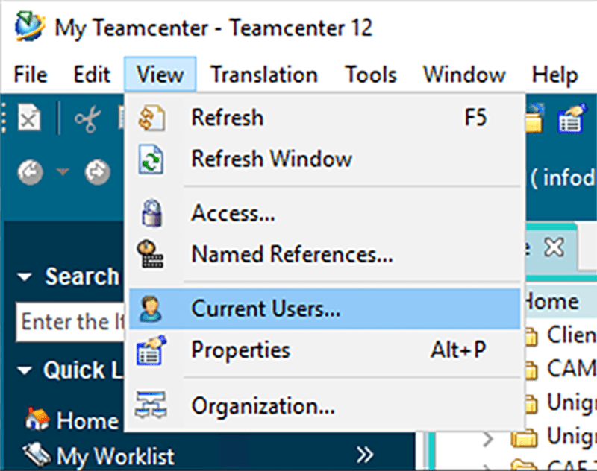The height and width of the screenshot is (471, 597).
Task: Open the Back history dropdown arrow
Action: (x=63, y=172)
